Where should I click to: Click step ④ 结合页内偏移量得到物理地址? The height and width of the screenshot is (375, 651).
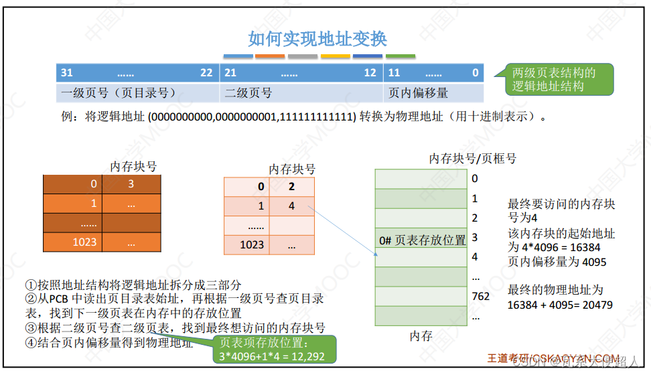(x=108, y=343)
